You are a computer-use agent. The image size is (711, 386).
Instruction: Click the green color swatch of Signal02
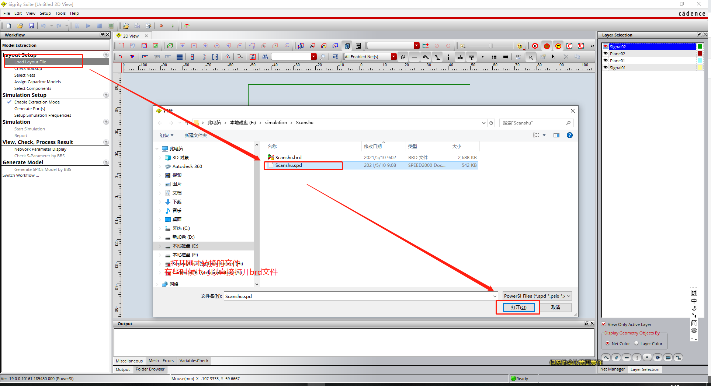click(700, 46)
